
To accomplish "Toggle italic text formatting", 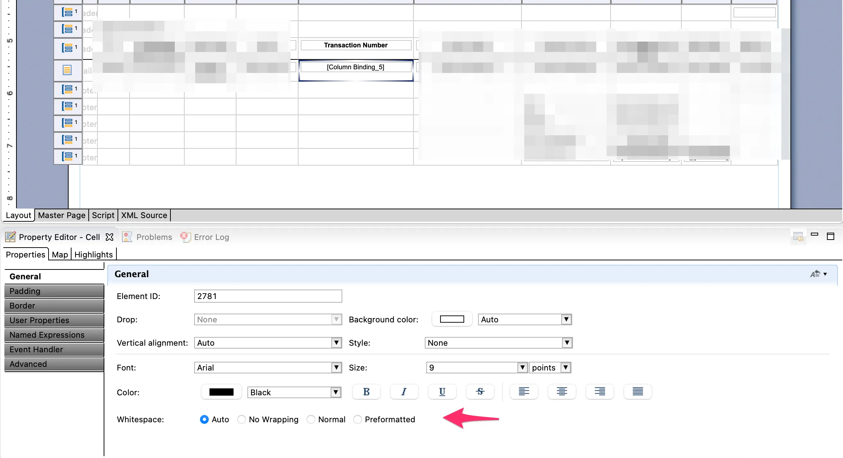I will [404, 392].
